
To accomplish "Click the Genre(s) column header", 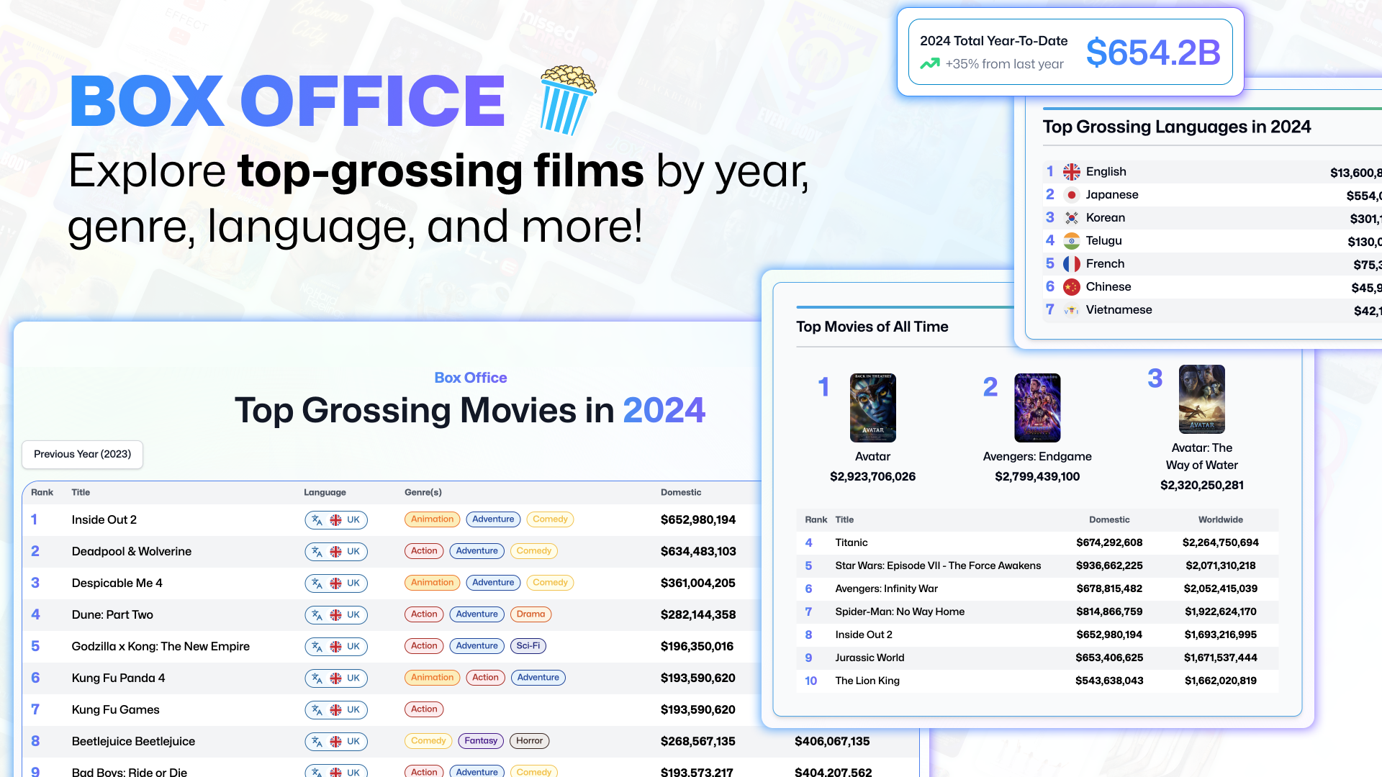I will 423,492.
